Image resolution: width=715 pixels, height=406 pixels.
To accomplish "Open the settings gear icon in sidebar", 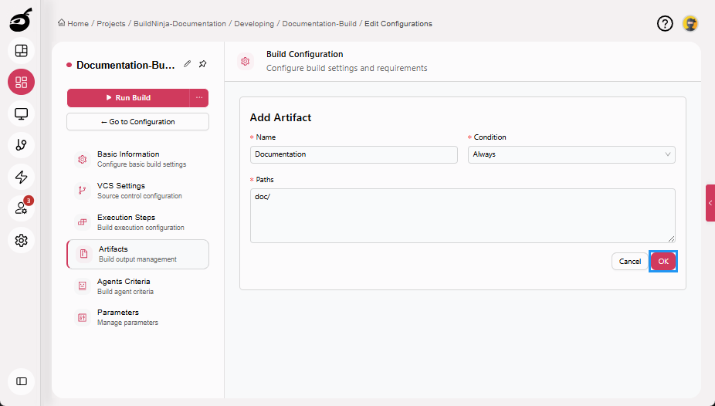I will [22, 240].
